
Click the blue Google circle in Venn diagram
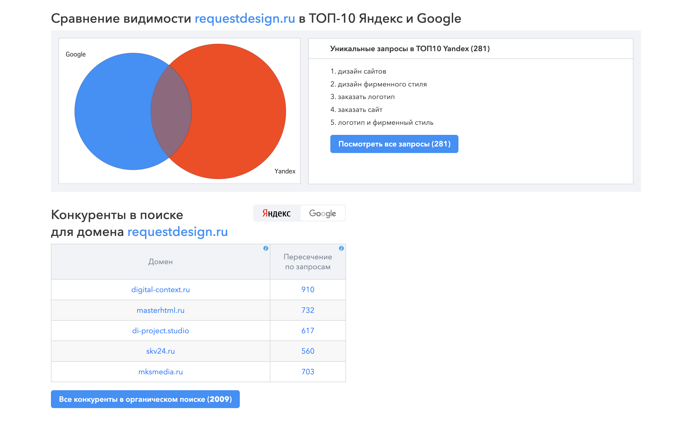[x=113, y=111]
